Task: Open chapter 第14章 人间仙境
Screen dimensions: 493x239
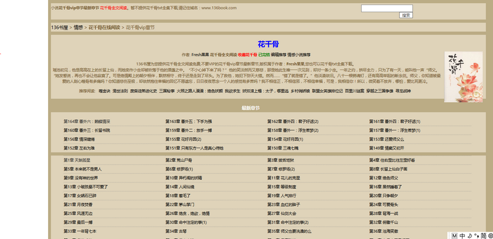Action: (180, 187)
